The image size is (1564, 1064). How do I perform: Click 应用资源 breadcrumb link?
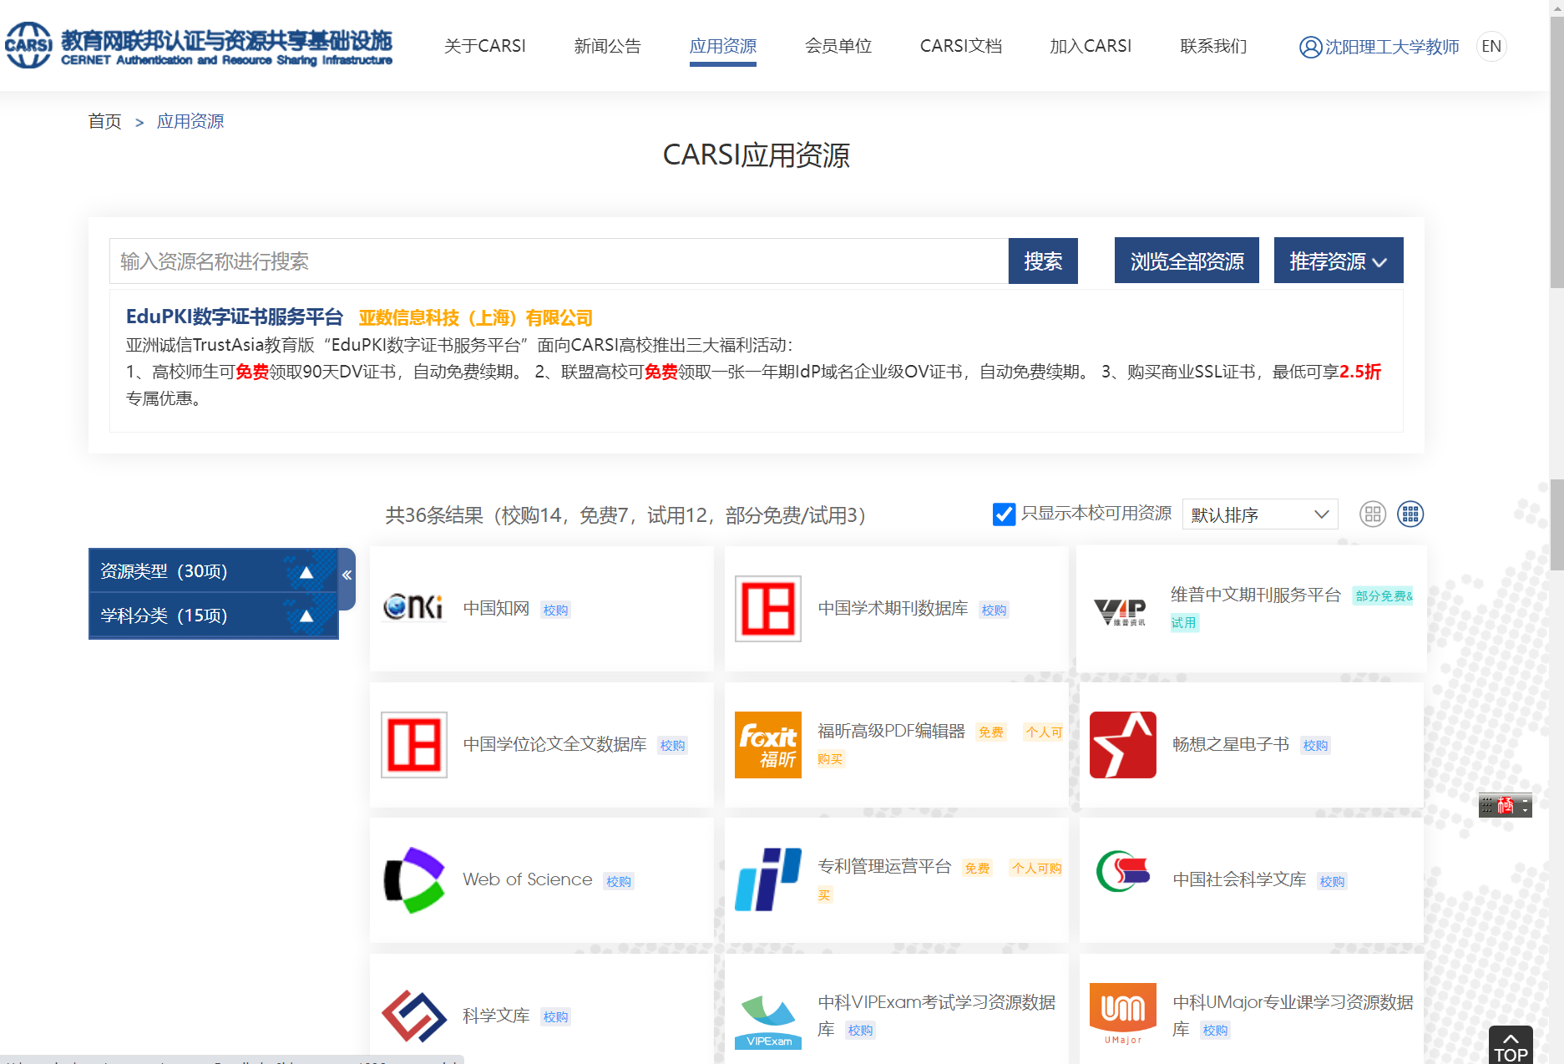(x=190, y=122)
